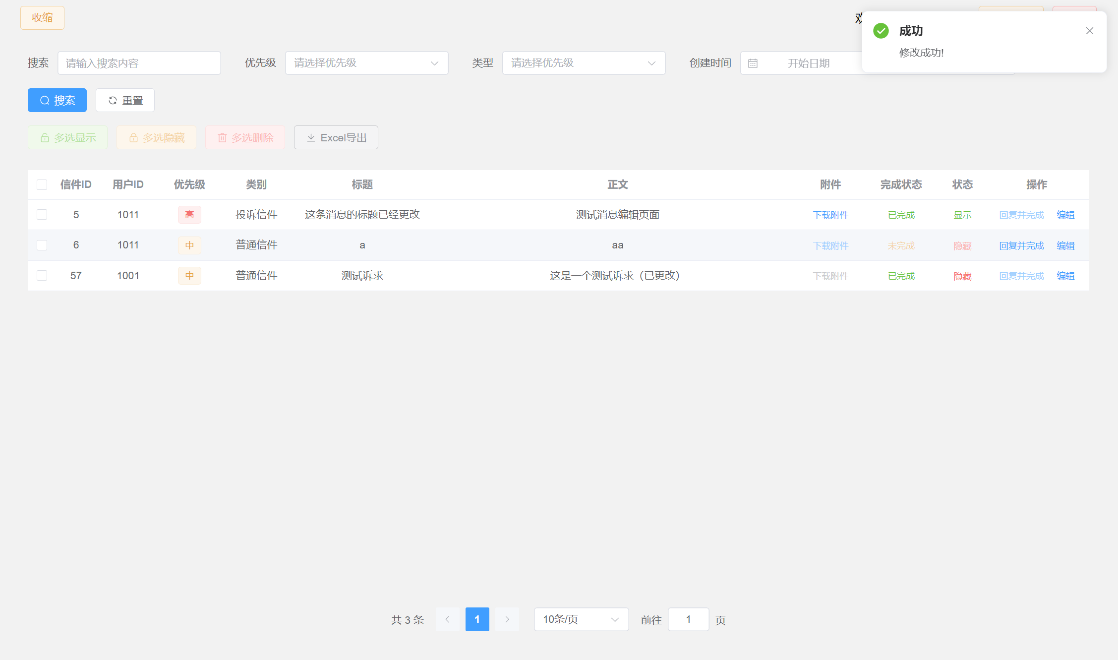This screenshot has height=660, width=1118.
Task: Click the calendar icon in 创建时间 field
Action: (753, 63)
